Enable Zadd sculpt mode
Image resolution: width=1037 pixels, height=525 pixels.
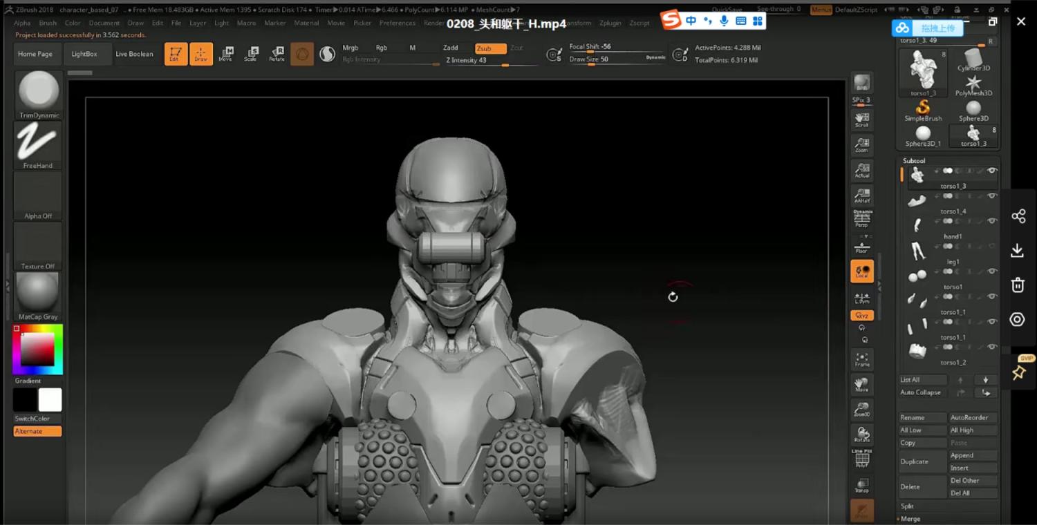451,48
